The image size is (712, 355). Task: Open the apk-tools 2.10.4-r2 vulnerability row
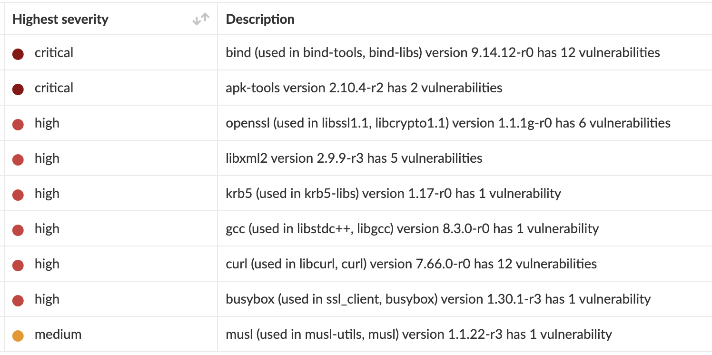pyautogui.click(x=364, y=88)
